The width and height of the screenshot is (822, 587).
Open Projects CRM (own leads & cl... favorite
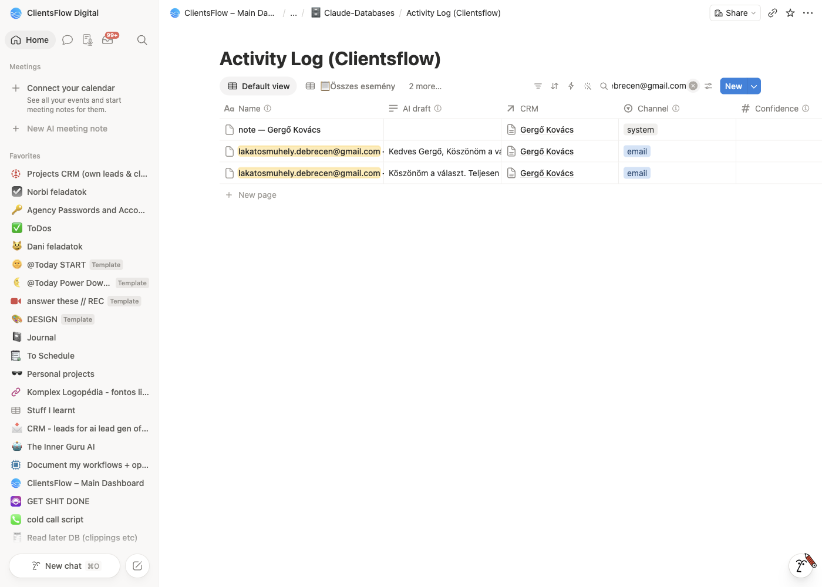79,174
